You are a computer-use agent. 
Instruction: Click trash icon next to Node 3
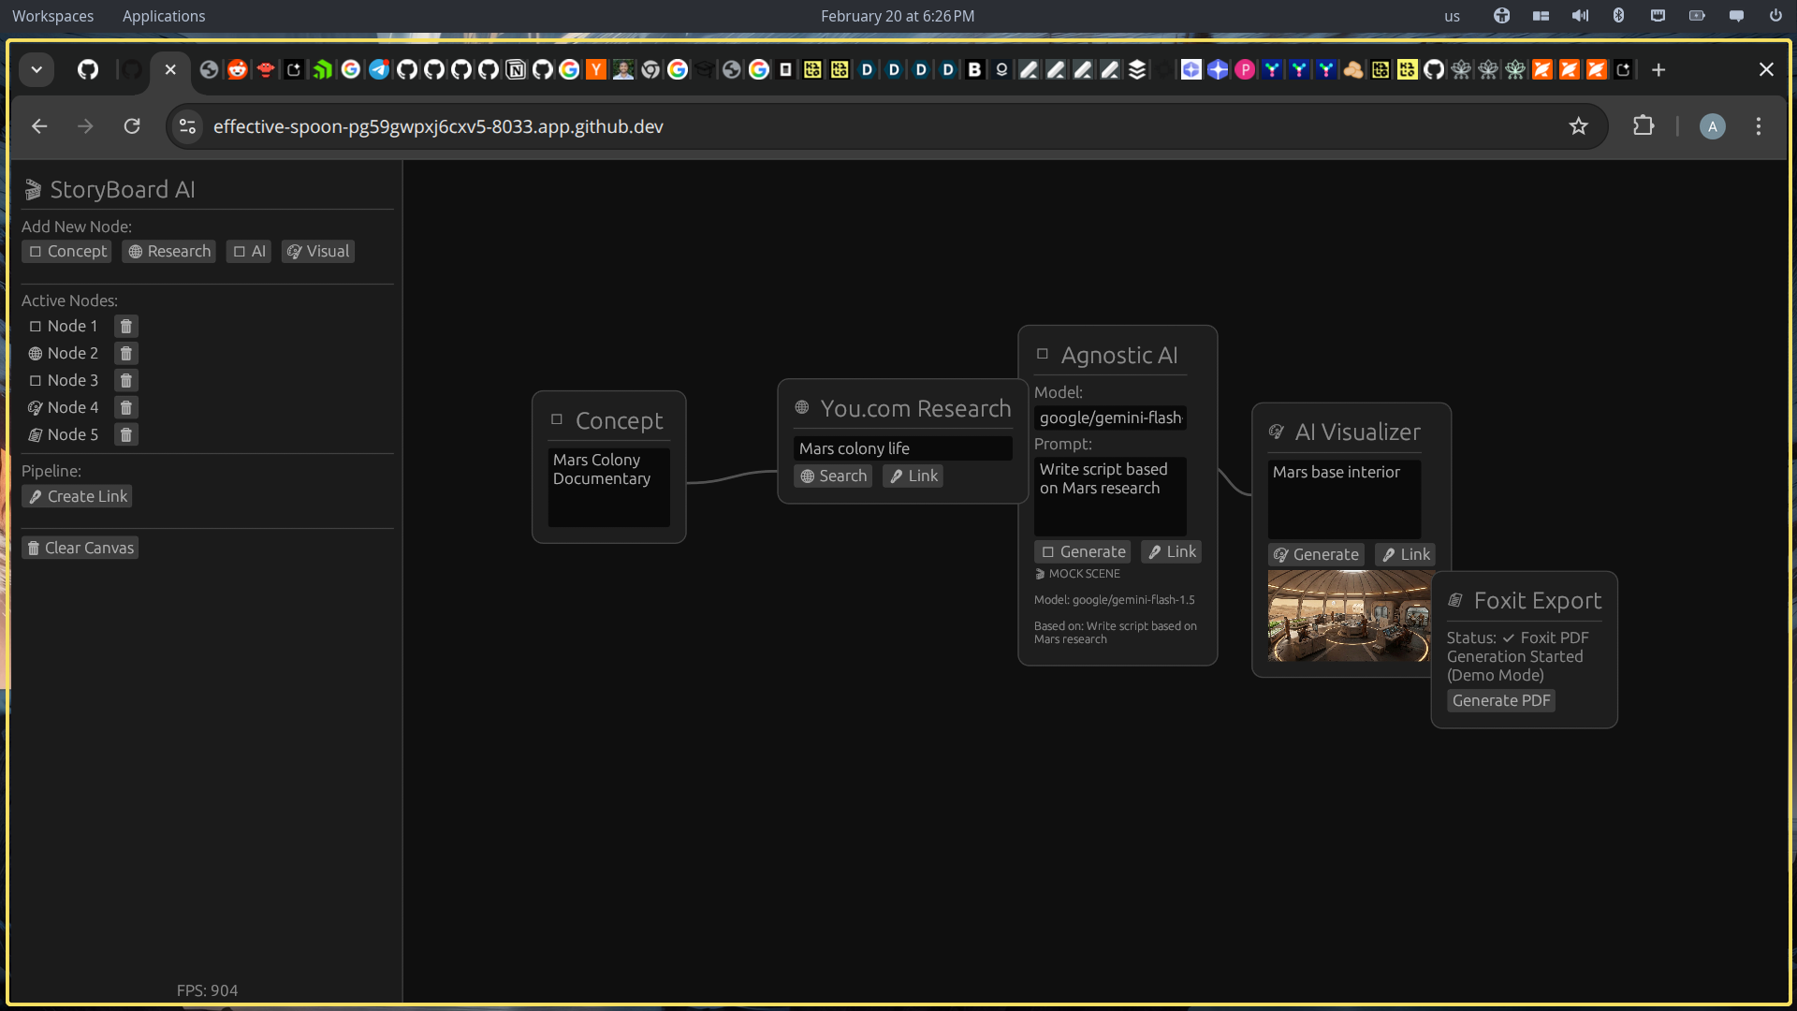(125, 380)
